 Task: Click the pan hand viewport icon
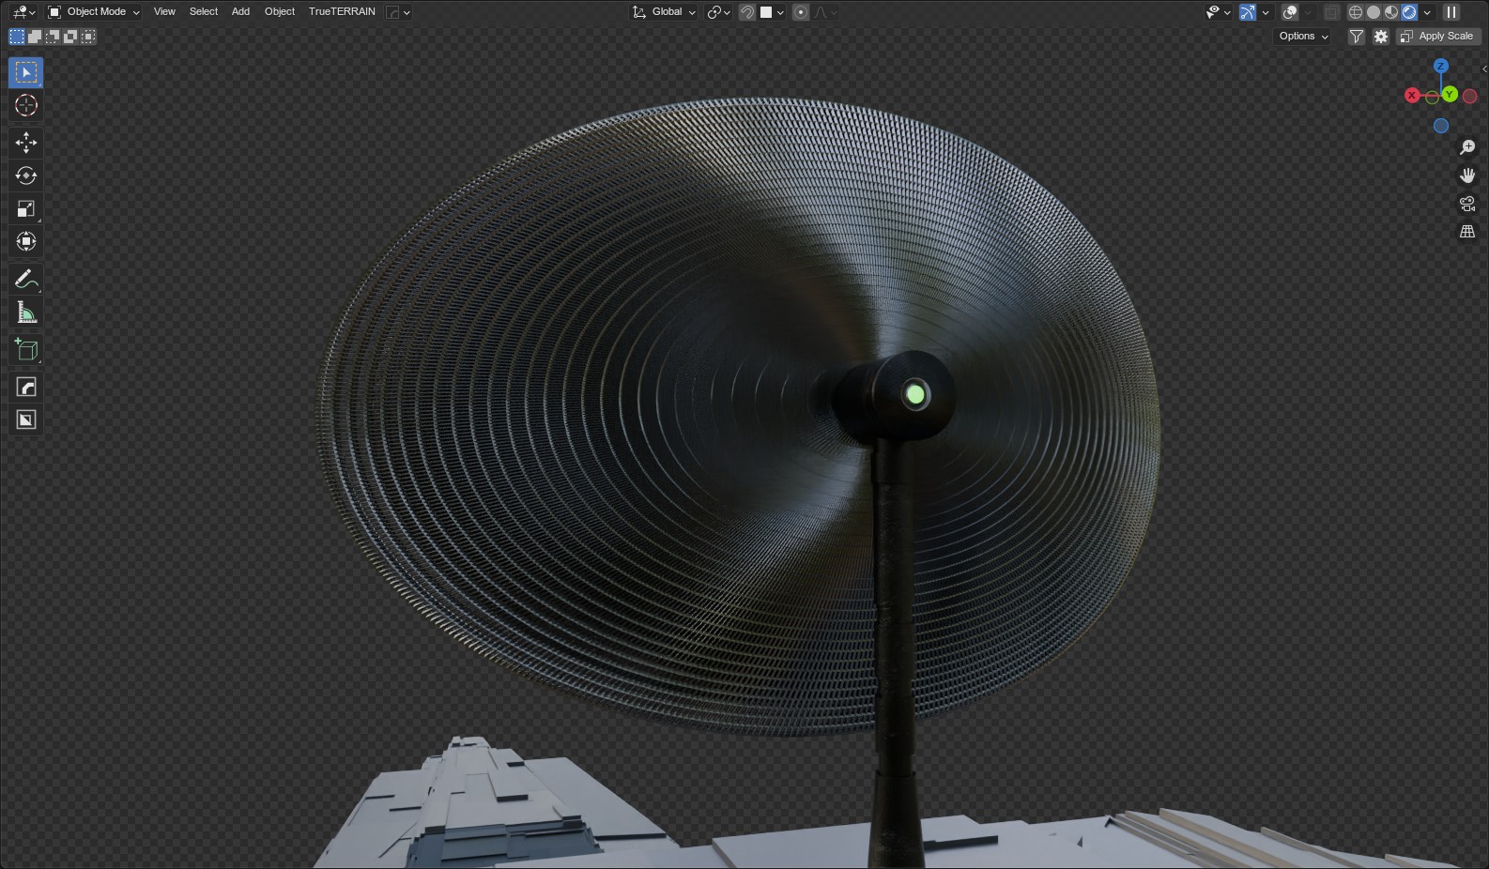[x=1467, y=175]
